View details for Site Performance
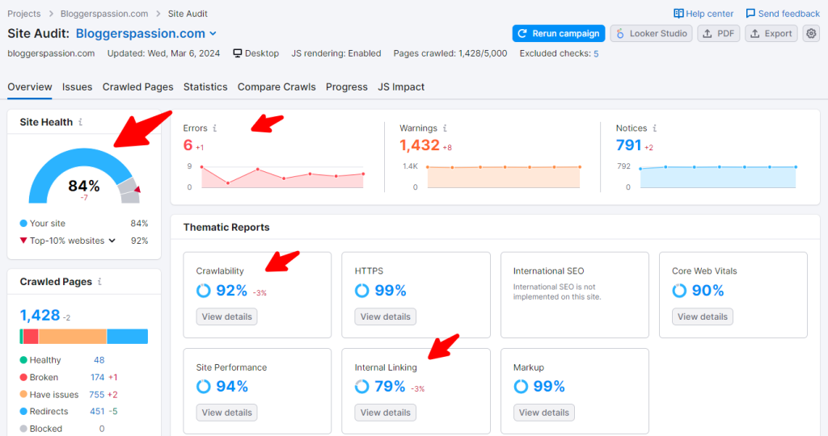 (x=226, y=413)
